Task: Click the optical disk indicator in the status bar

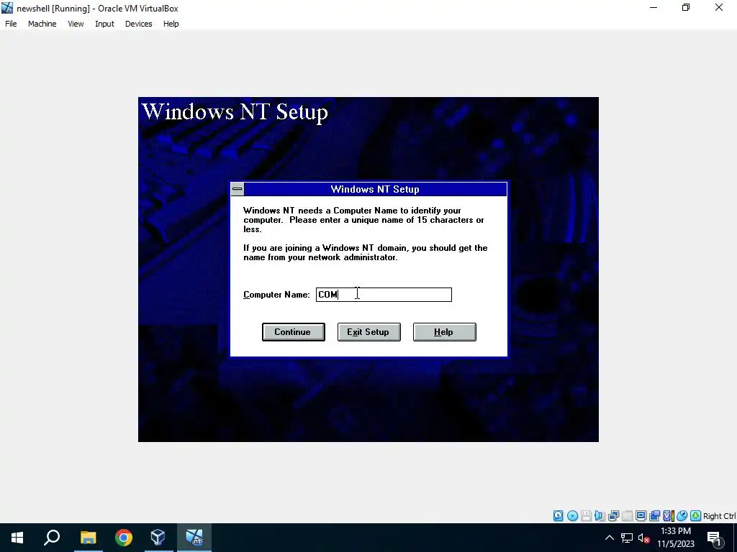Action: coord(572,516)
